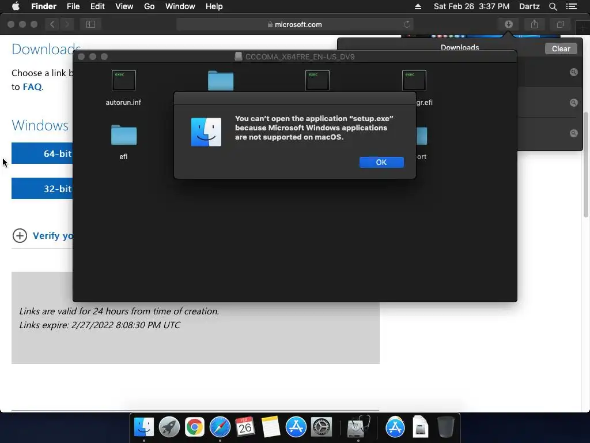
Task: Open the View menu
Action: 124,6
